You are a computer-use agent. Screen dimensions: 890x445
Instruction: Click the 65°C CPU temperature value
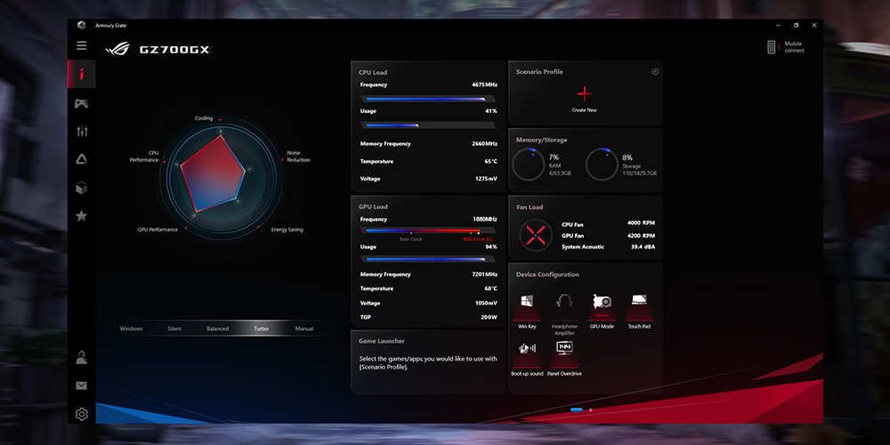point(491,162)
